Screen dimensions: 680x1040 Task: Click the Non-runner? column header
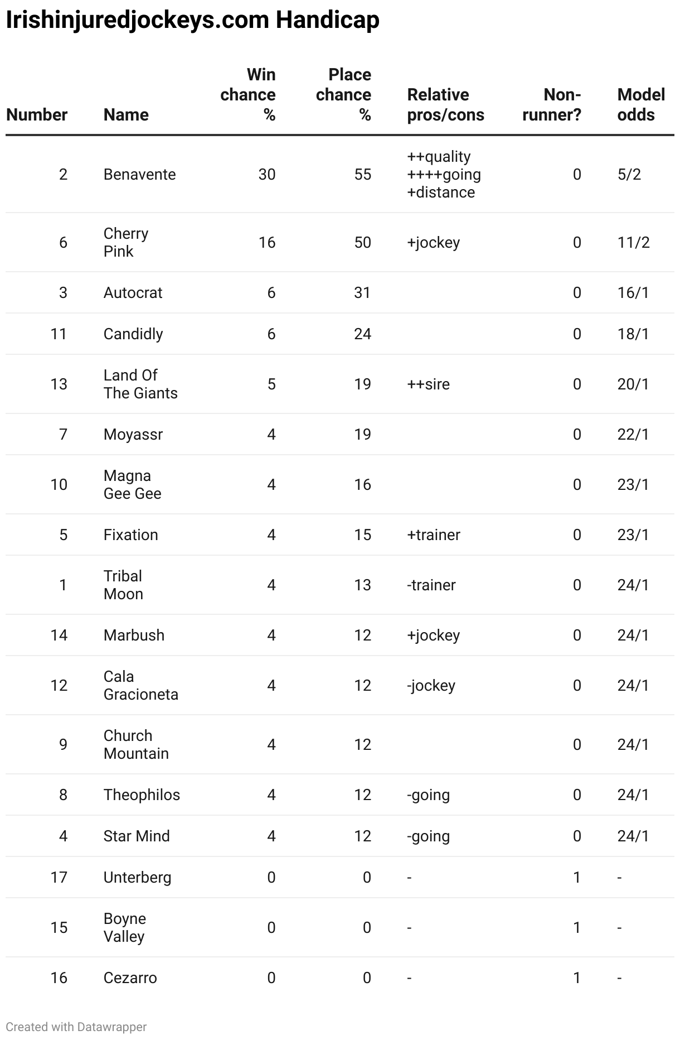pyautogui.click(x=552, y=104)
